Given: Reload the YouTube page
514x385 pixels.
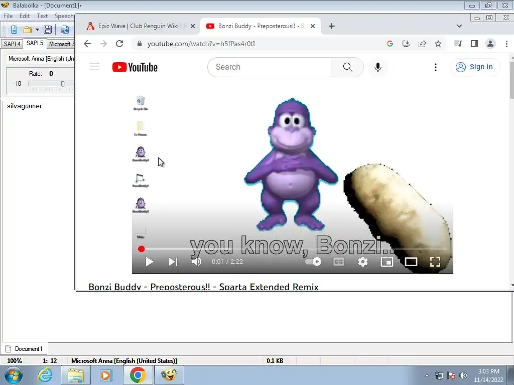Looking at the screenshot, I should [119, 44].
